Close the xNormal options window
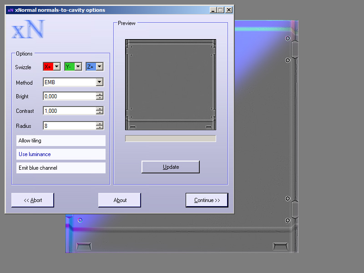The width and height of the screenshot is (364, 273). coord(229,10)
